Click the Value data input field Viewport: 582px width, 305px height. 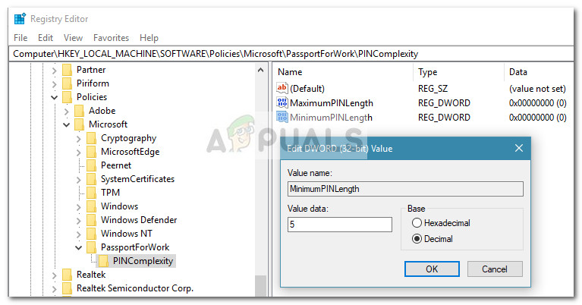point(339,225)
